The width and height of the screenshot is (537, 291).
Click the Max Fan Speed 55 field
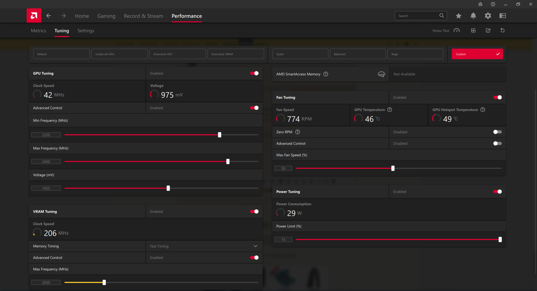pyautogui.click(x=283, y=168)
